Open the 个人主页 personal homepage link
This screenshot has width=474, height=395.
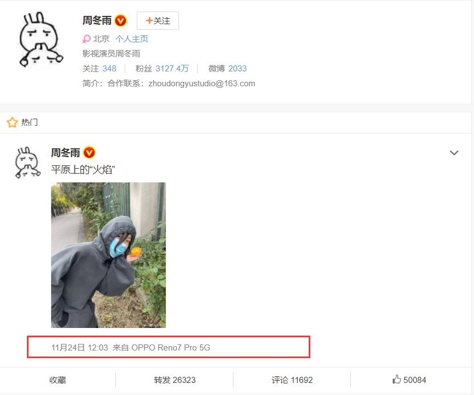(x=131, y=38)
